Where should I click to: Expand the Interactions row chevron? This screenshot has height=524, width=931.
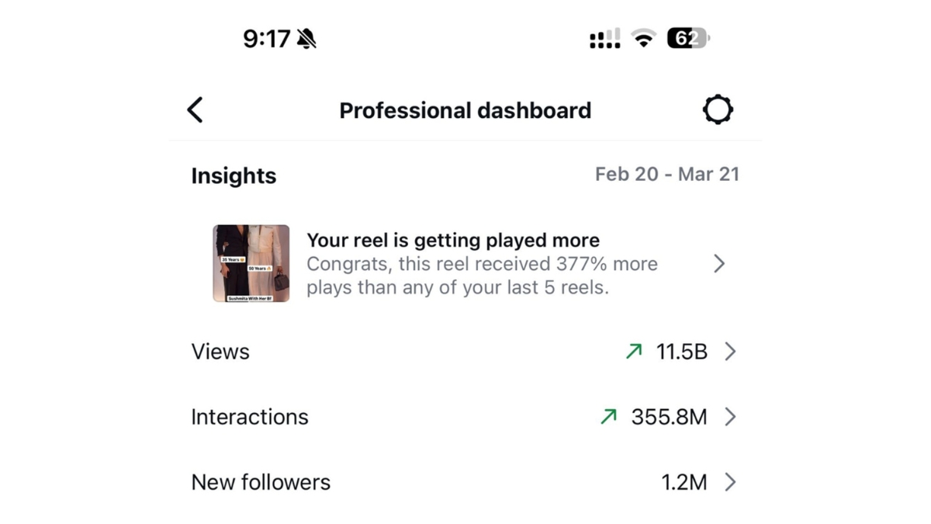click(x=730, y=417)
